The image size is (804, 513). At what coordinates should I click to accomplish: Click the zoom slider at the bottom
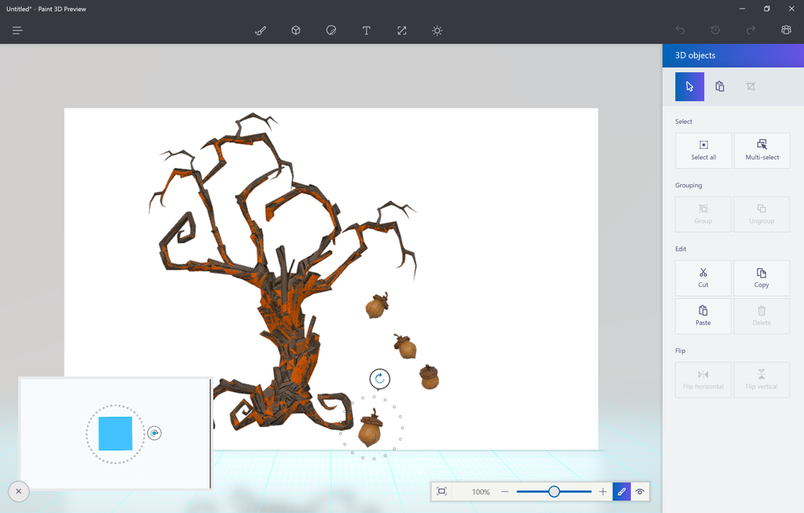[x=554, y=491]
